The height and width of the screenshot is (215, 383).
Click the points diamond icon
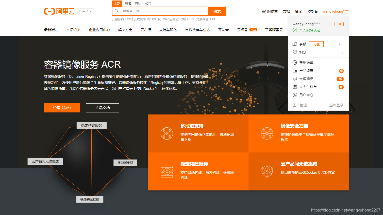[295, 52]
